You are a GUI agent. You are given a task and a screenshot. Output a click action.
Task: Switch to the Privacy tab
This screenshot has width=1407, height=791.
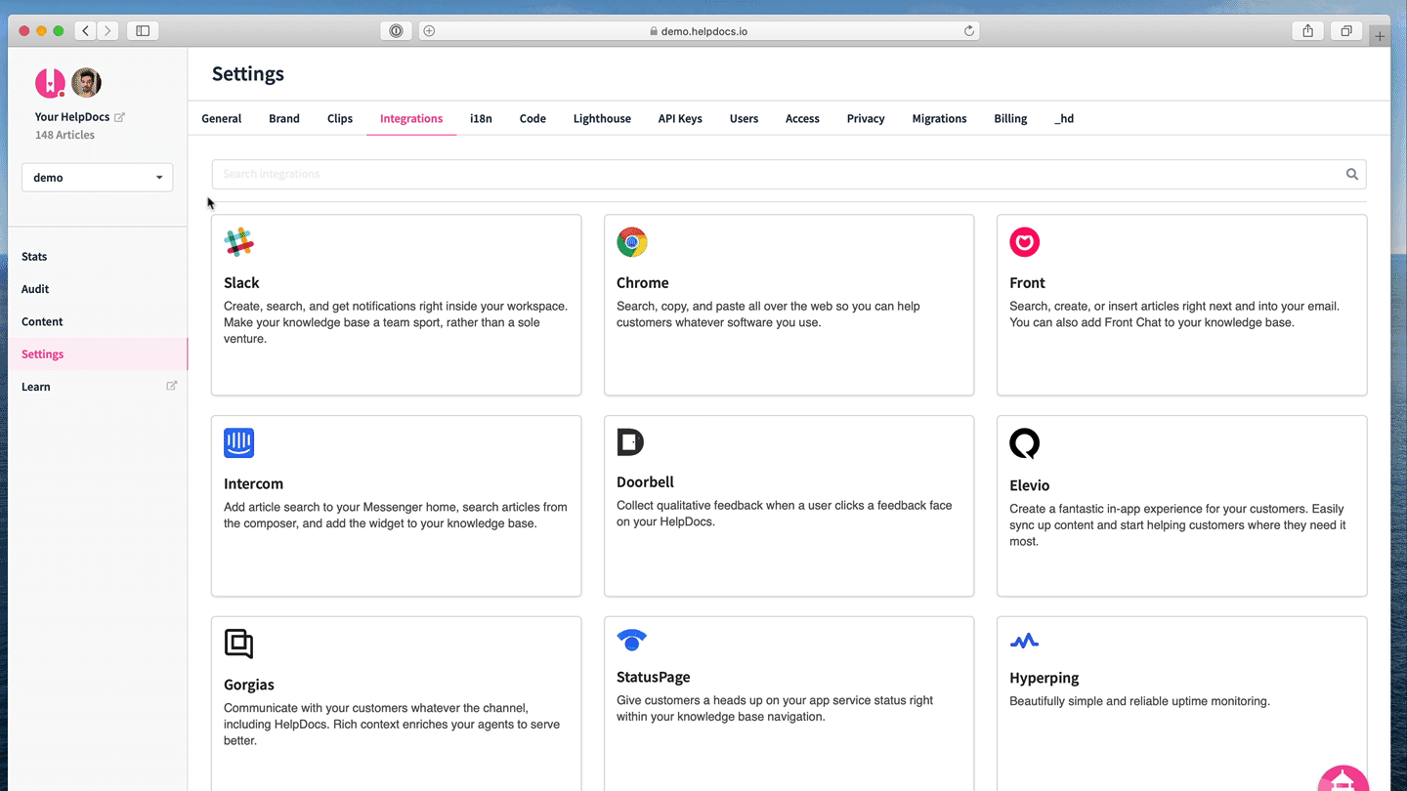pos(866,118)
